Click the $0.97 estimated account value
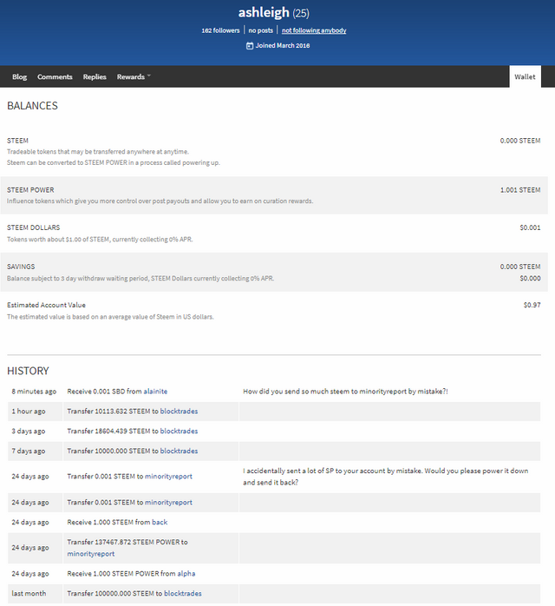This screenshot has height=606, width=555. click(x=532, y=305)
